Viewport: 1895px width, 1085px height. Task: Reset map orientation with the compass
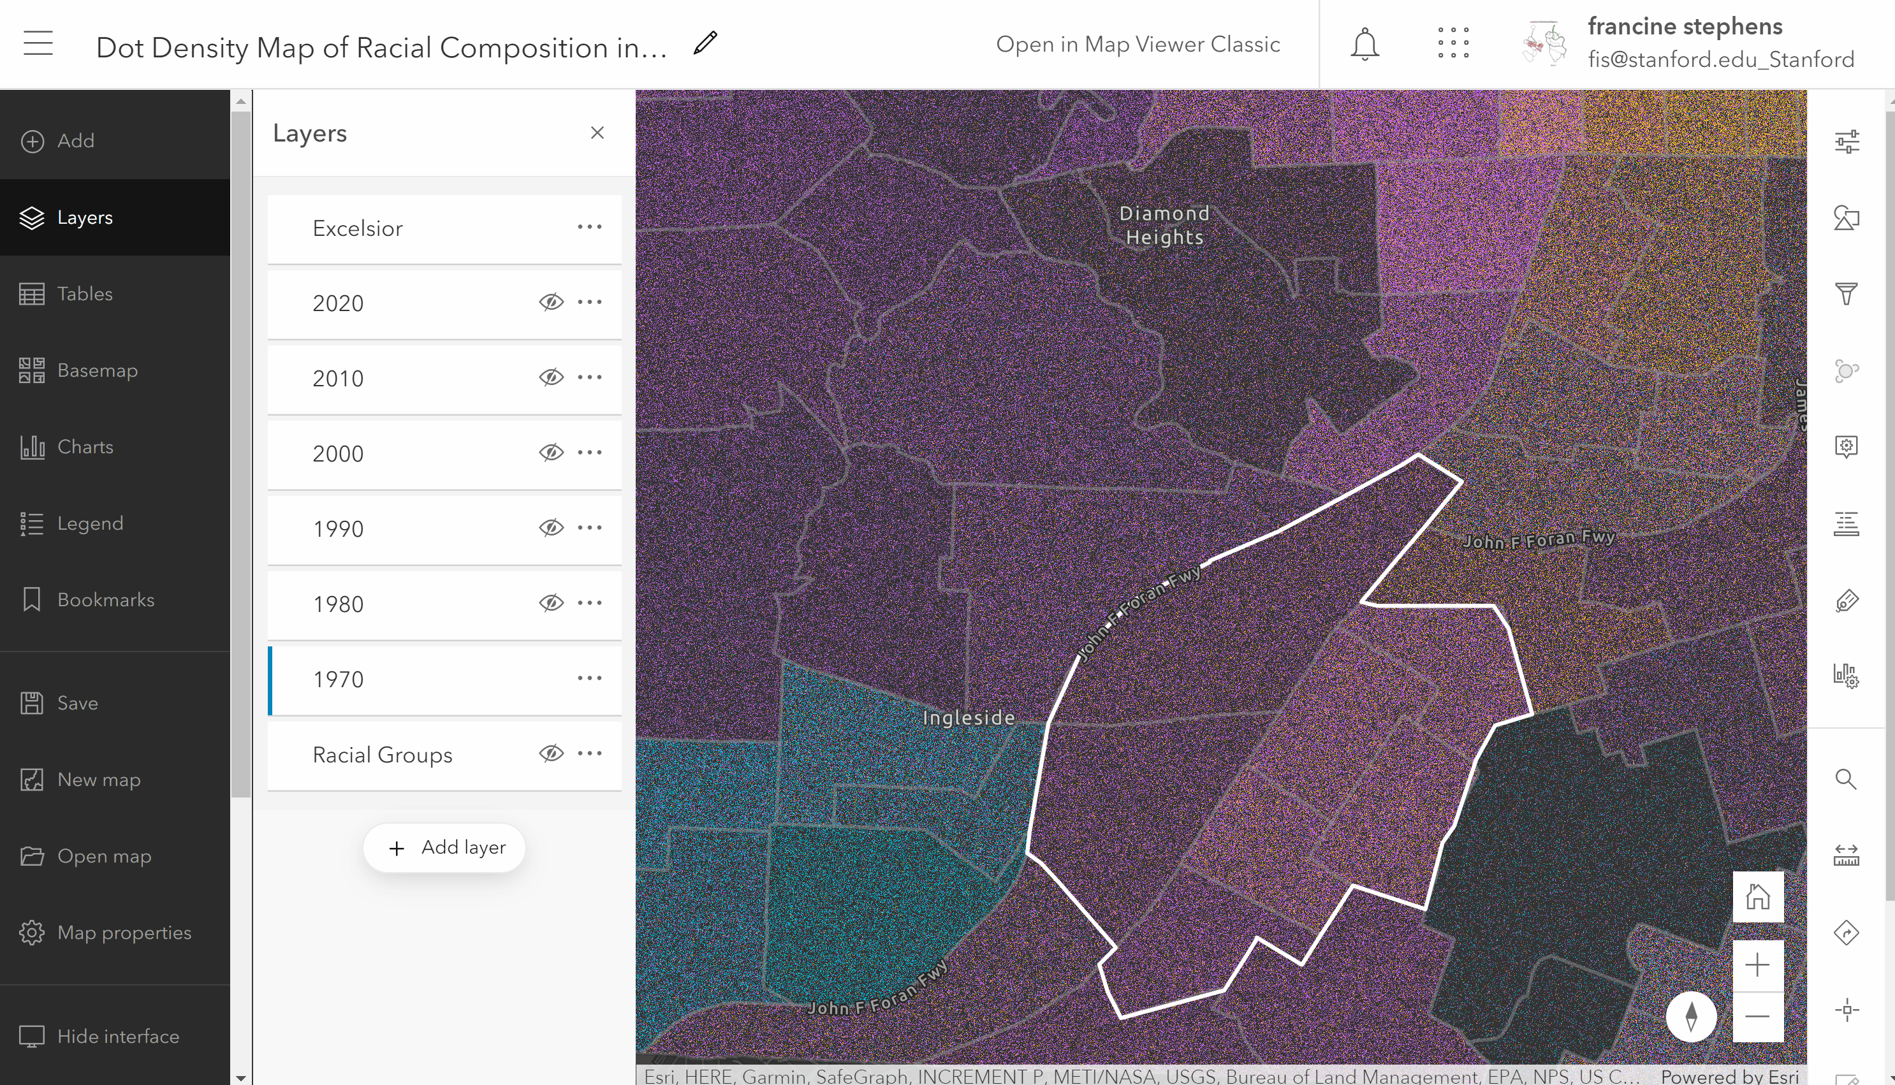pos(1692,1016)
